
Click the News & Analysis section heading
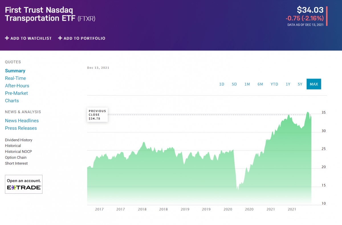tap(23, 112)
